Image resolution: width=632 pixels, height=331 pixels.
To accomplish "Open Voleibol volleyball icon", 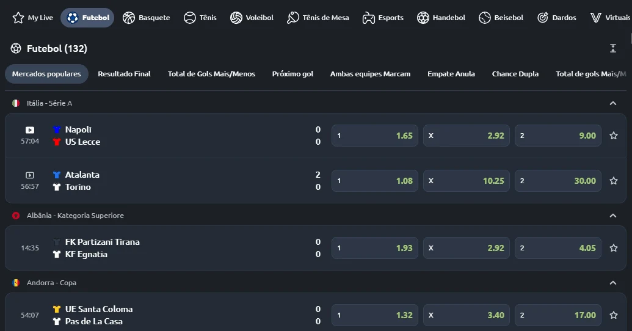I will point(236,18).
